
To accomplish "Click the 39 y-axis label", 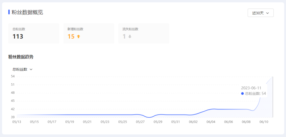I will (x=13, y=117).
